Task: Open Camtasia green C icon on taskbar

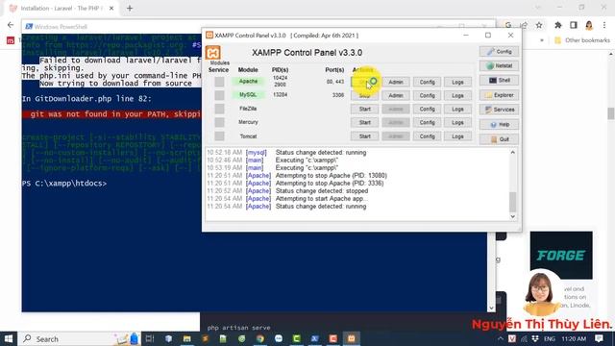Action: pos(297,338)
